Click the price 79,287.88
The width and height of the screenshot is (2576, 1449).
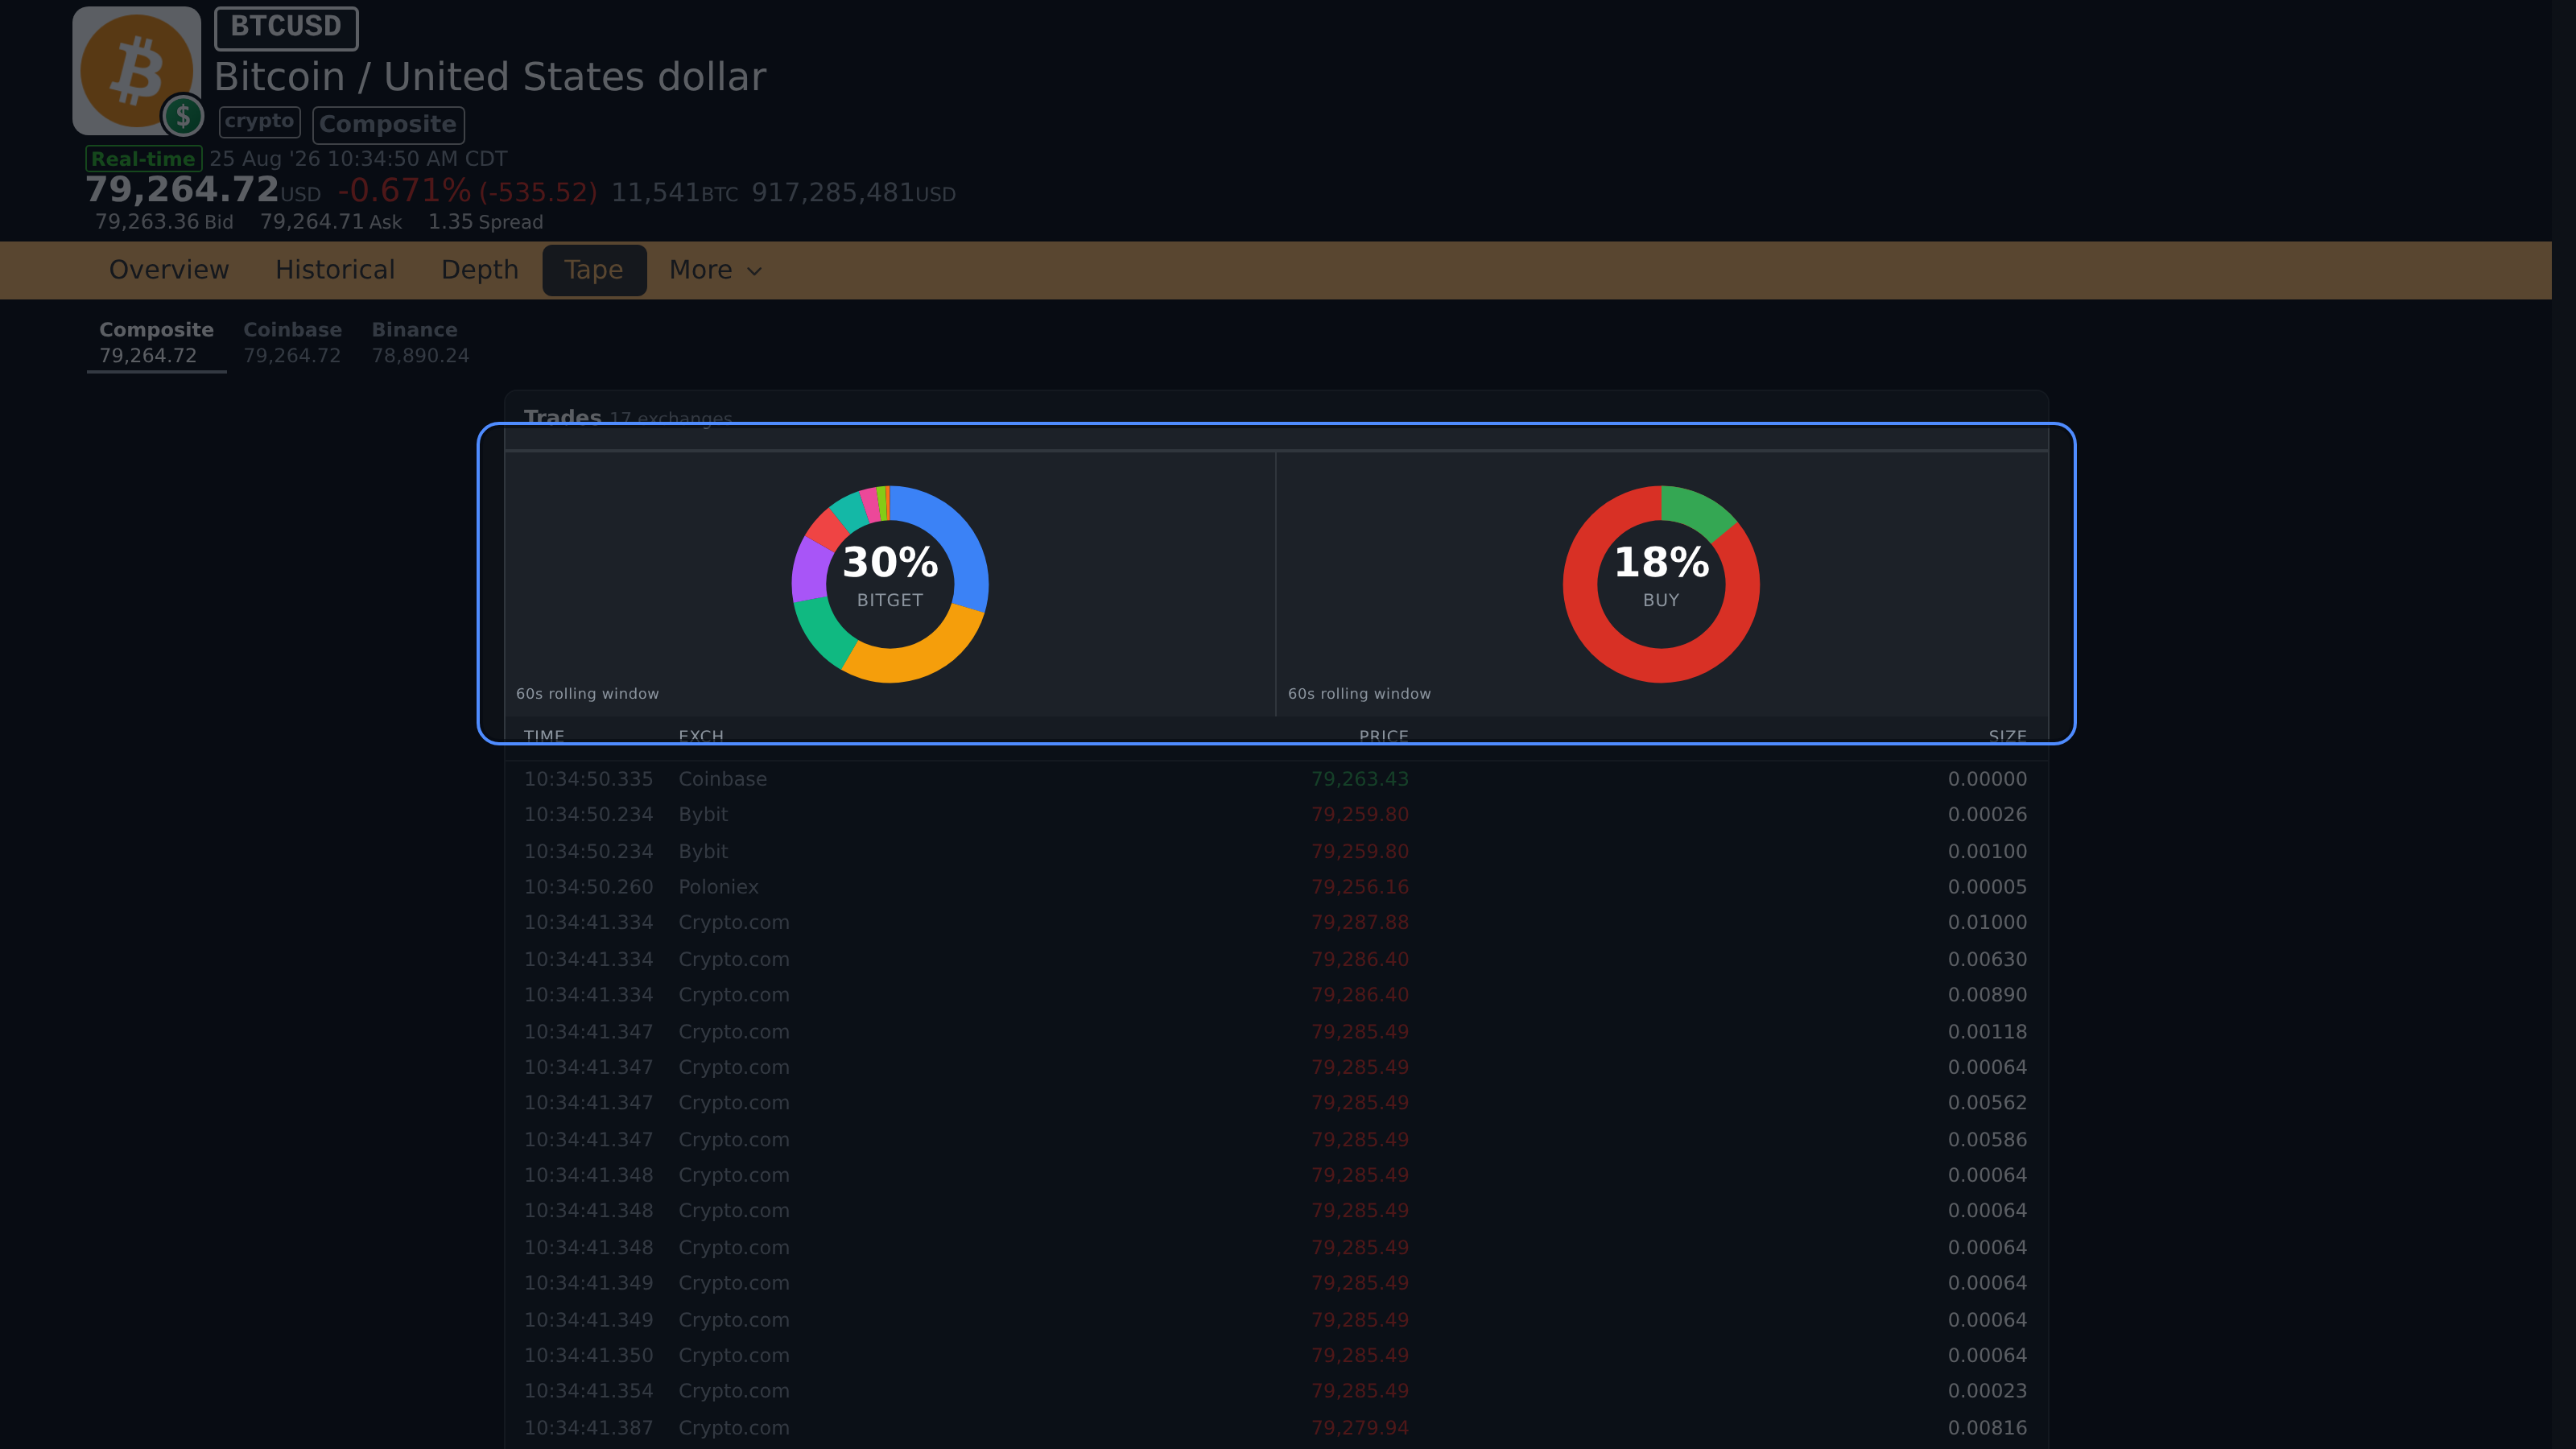(1359, 923)
